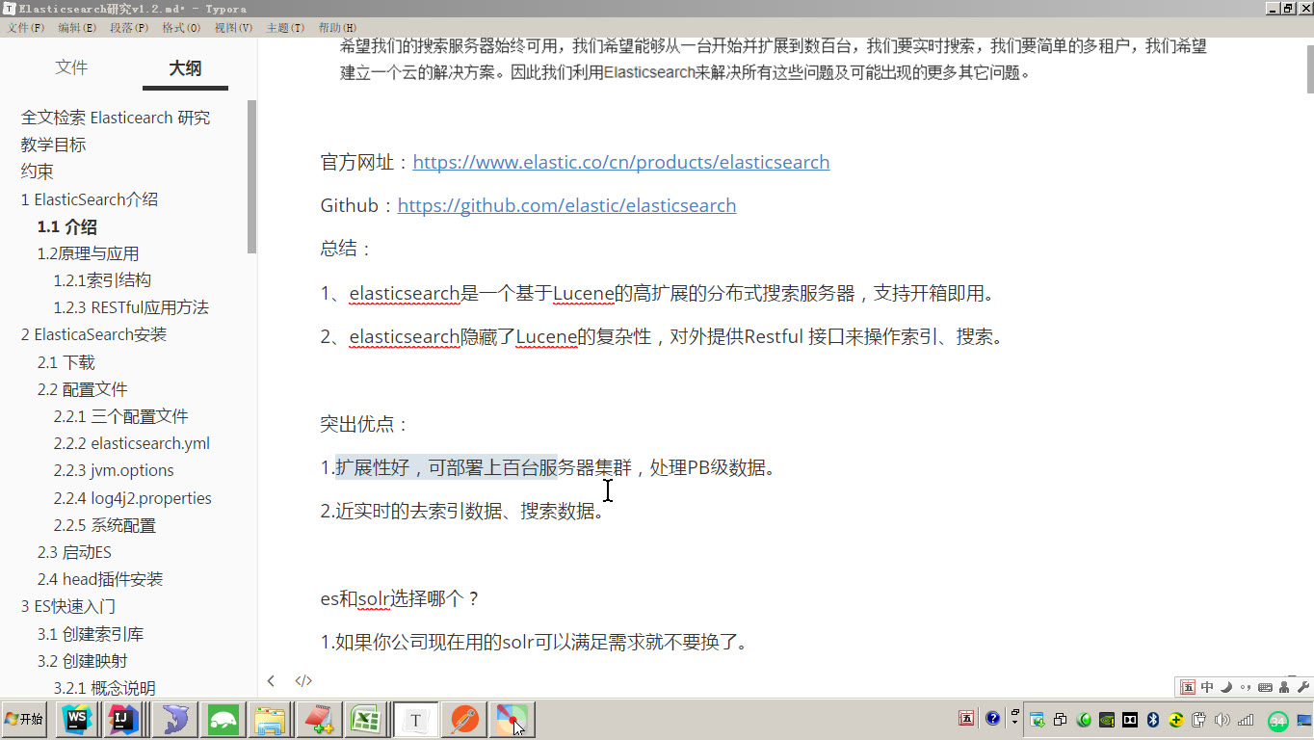
Task: Click the text es和solr选择哪个？
Action: click(x=400, y=598)
